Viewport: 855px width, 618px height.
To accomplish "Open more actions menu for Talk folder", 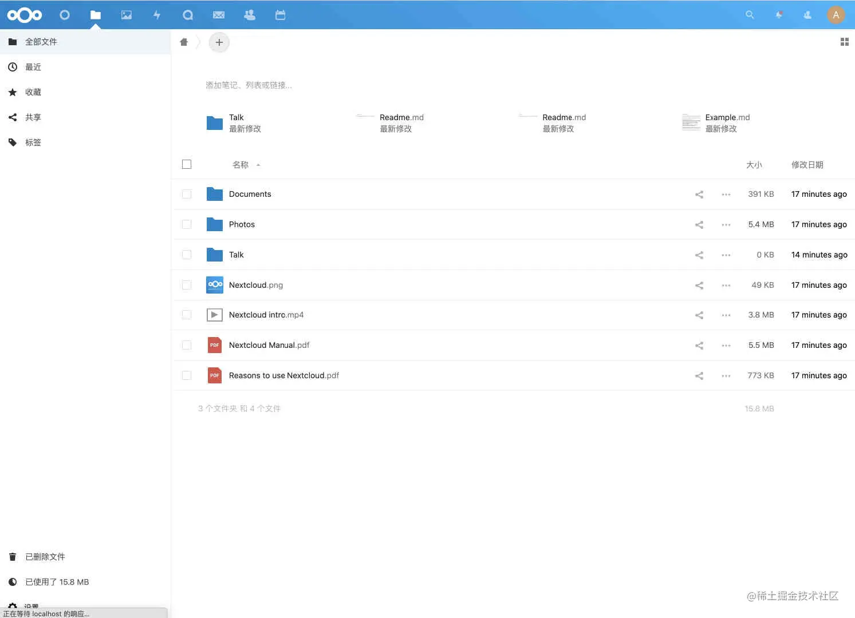I will coord(726,255).
